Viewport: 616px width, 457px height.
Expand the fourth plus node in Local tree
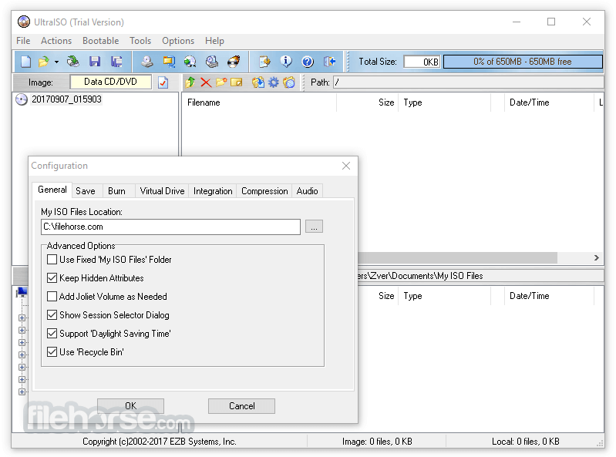(22, 355)
